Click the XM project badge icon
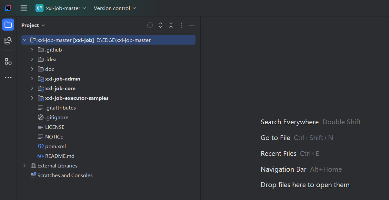This screenshot has width=389, height=200. [x=39, y=8]
